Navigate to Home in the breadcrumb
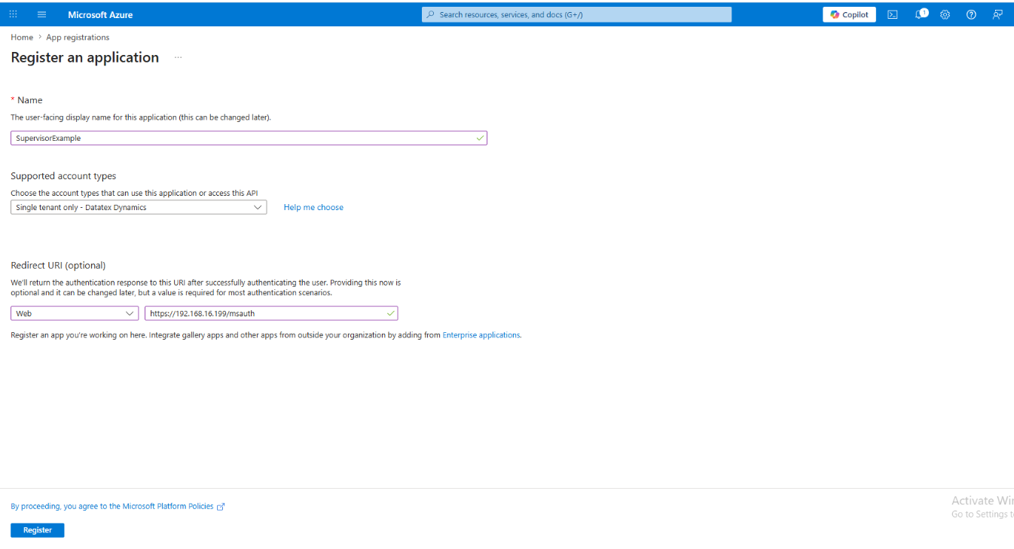Image resolution: width=1014 pixels, height=549 pixels. (22, 37)
